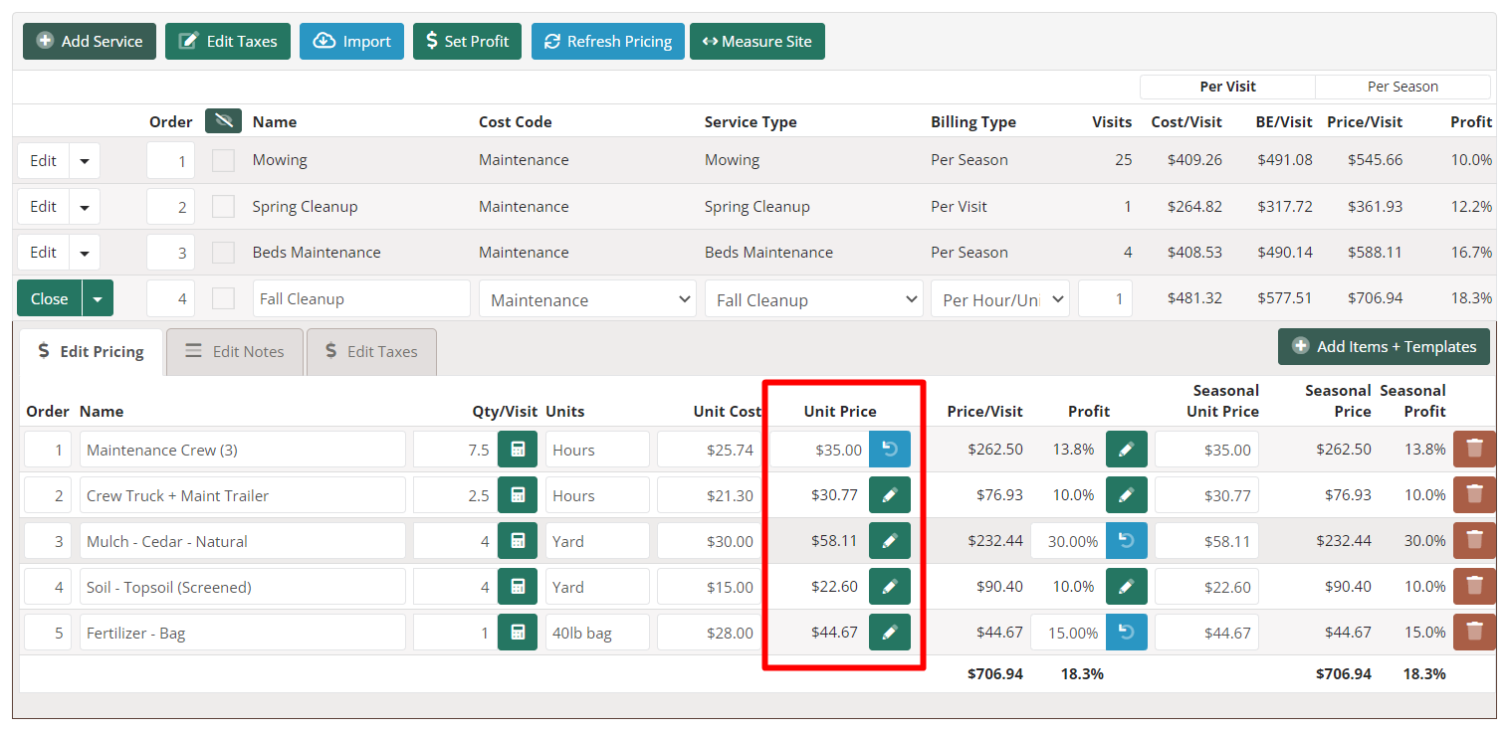The height and width of the screenshot is (733, 1507).
Task: Click the Refresh Pricing button
Action: [608, 42]
